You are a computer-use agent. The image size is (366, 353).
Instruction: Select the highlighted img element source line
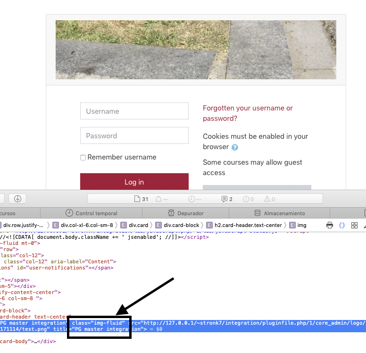pos(183,326)
